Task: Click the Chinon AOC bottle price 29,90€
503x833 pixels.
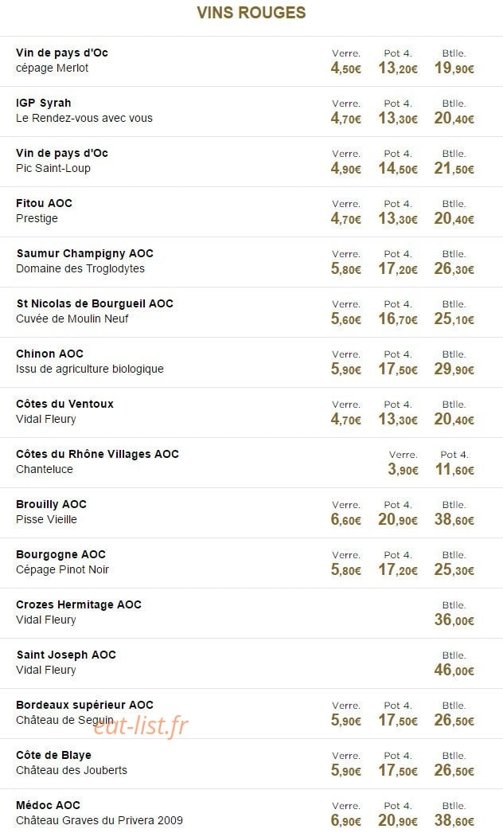Action: pos(454,370)
